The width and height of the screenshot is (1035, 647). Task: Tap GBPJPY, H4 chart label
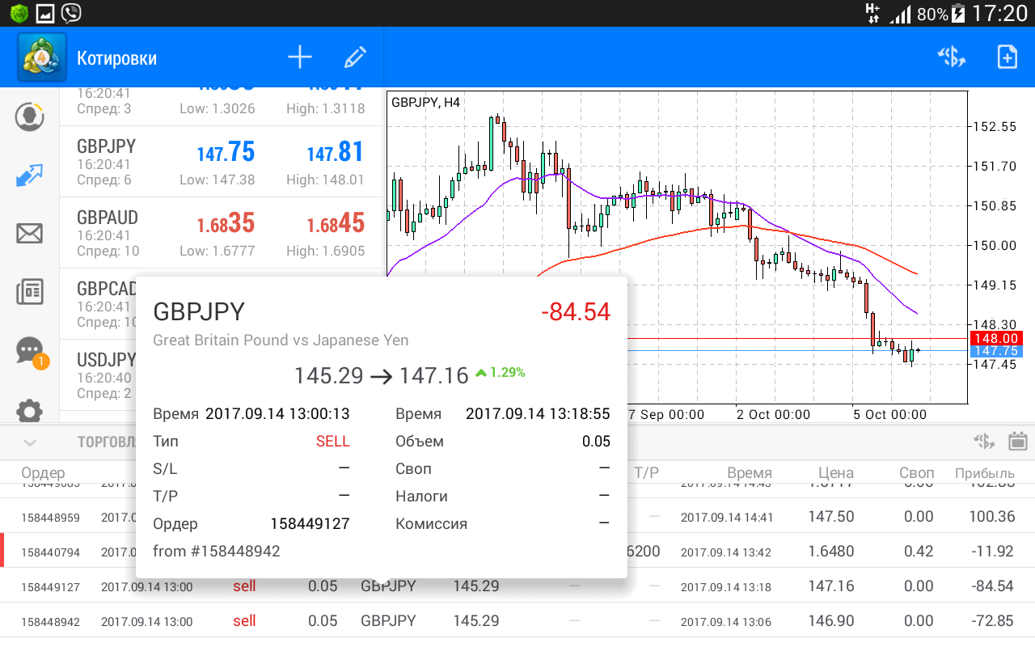(x=425, y=103)
